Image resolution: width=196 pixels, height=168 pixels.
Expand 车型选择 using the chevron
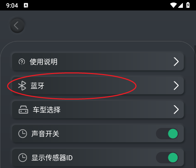pyautogui.click(x=176, y=110)
